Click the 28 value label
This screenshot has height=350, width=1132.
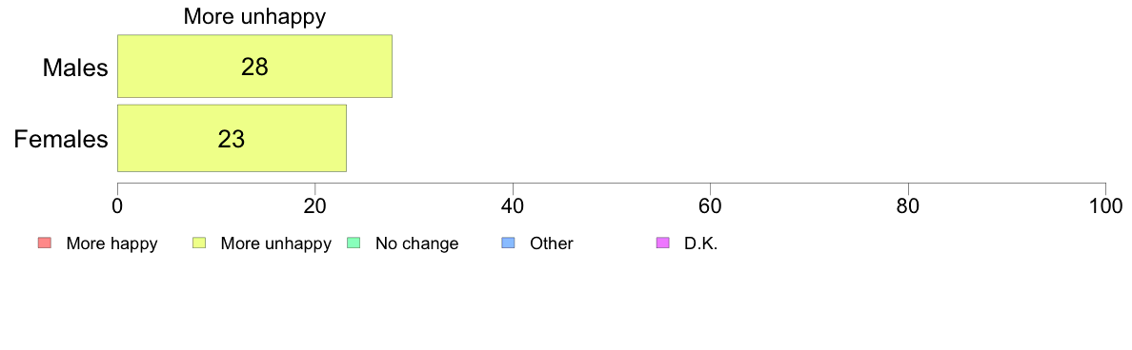(254, 67)
